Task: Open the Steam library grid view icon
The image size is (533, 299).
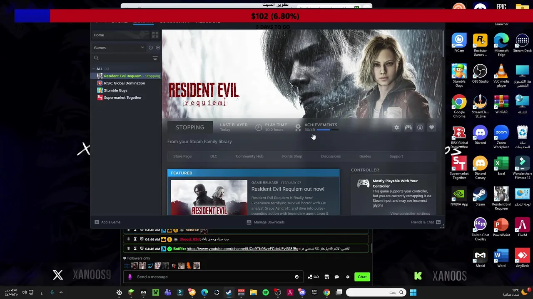Action: pos(155,35)
